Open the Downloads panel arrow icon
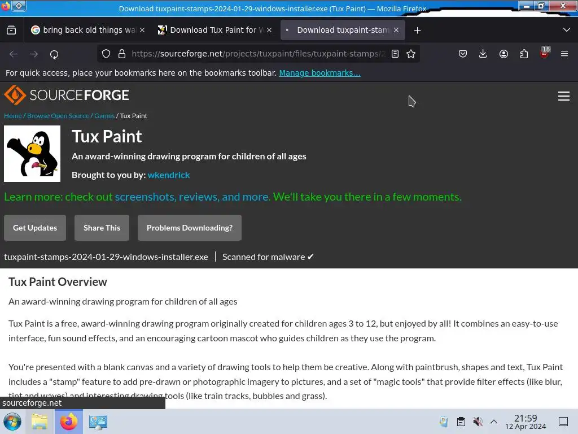Screen dimensions: 578x434 (x=483, y=54)
